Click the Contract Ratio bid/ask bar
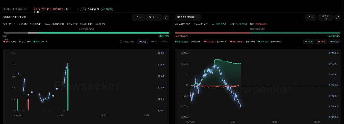The width and height of the screenshot is (344, 124). click(x=86, y=33)
